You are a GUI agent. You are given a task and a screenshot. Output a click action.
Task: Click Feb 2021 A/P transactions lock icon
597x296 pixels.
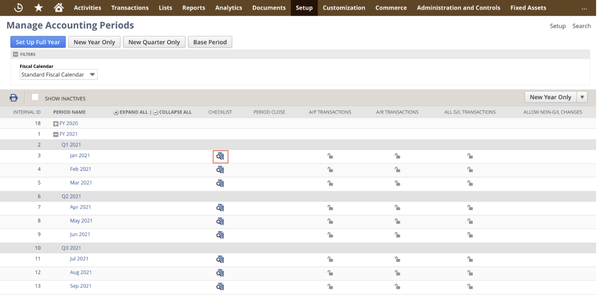tap(330, 170)
